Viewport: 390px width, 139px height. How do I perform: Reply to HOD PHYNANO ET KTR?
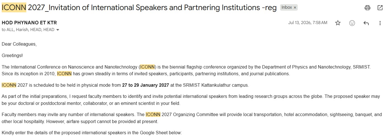[x=366, y=23]
